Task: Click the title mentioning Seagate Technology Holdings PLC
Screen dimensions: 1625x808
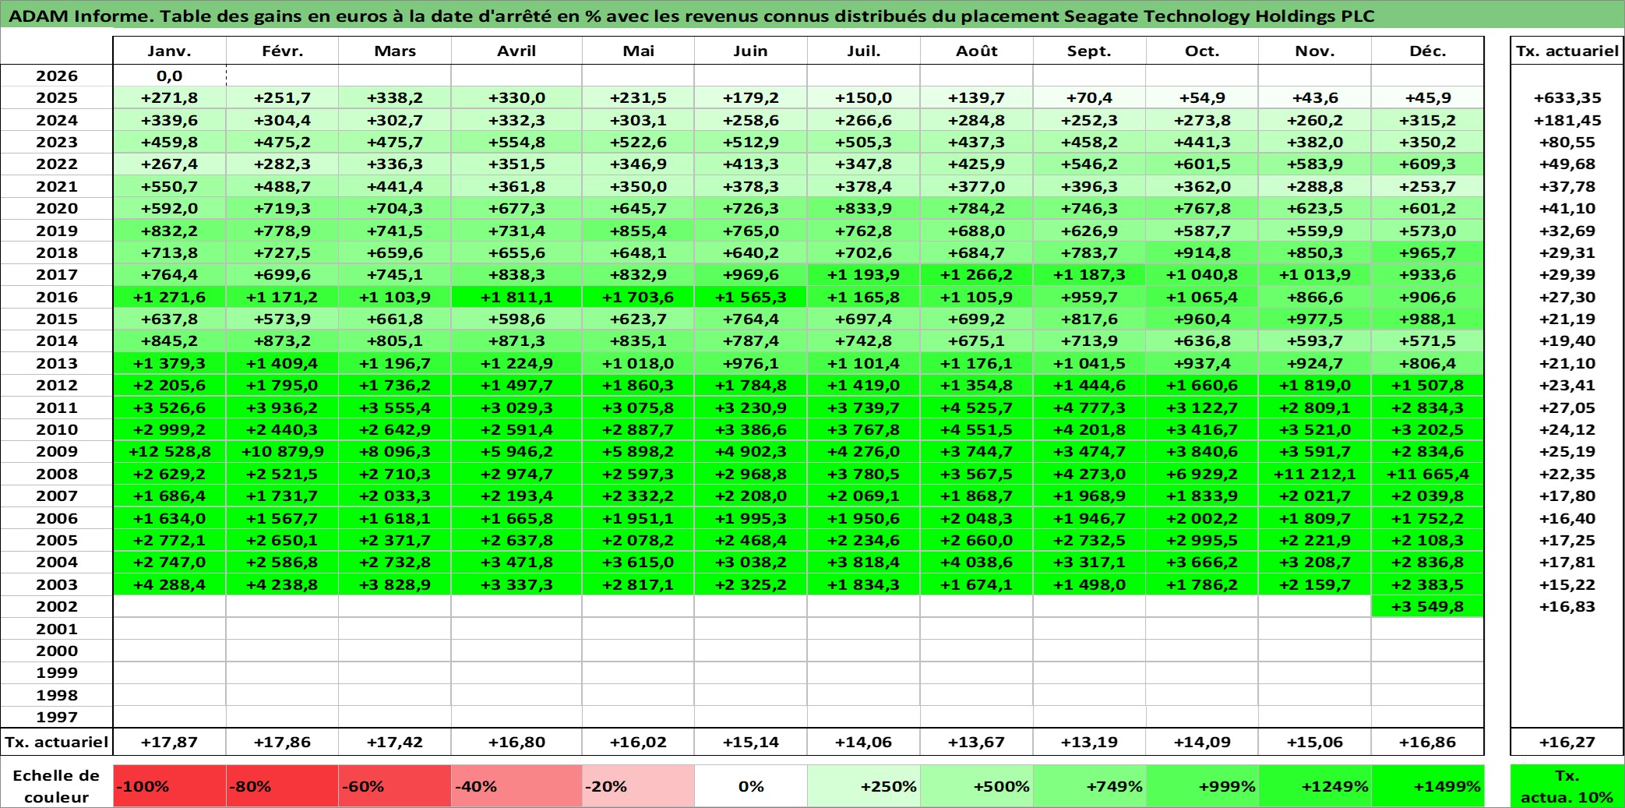Action: click(692, 16)
